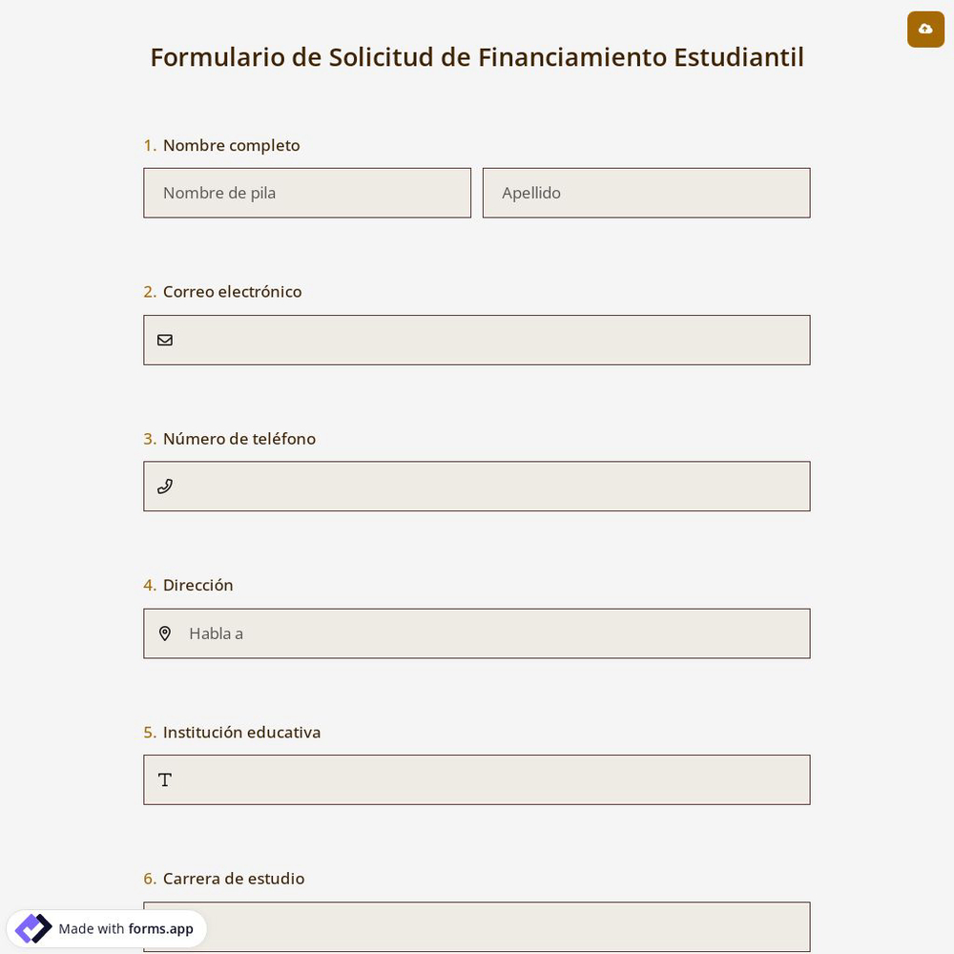
Task: Select the 'Habla a' address field
Action: click(477, 633)
